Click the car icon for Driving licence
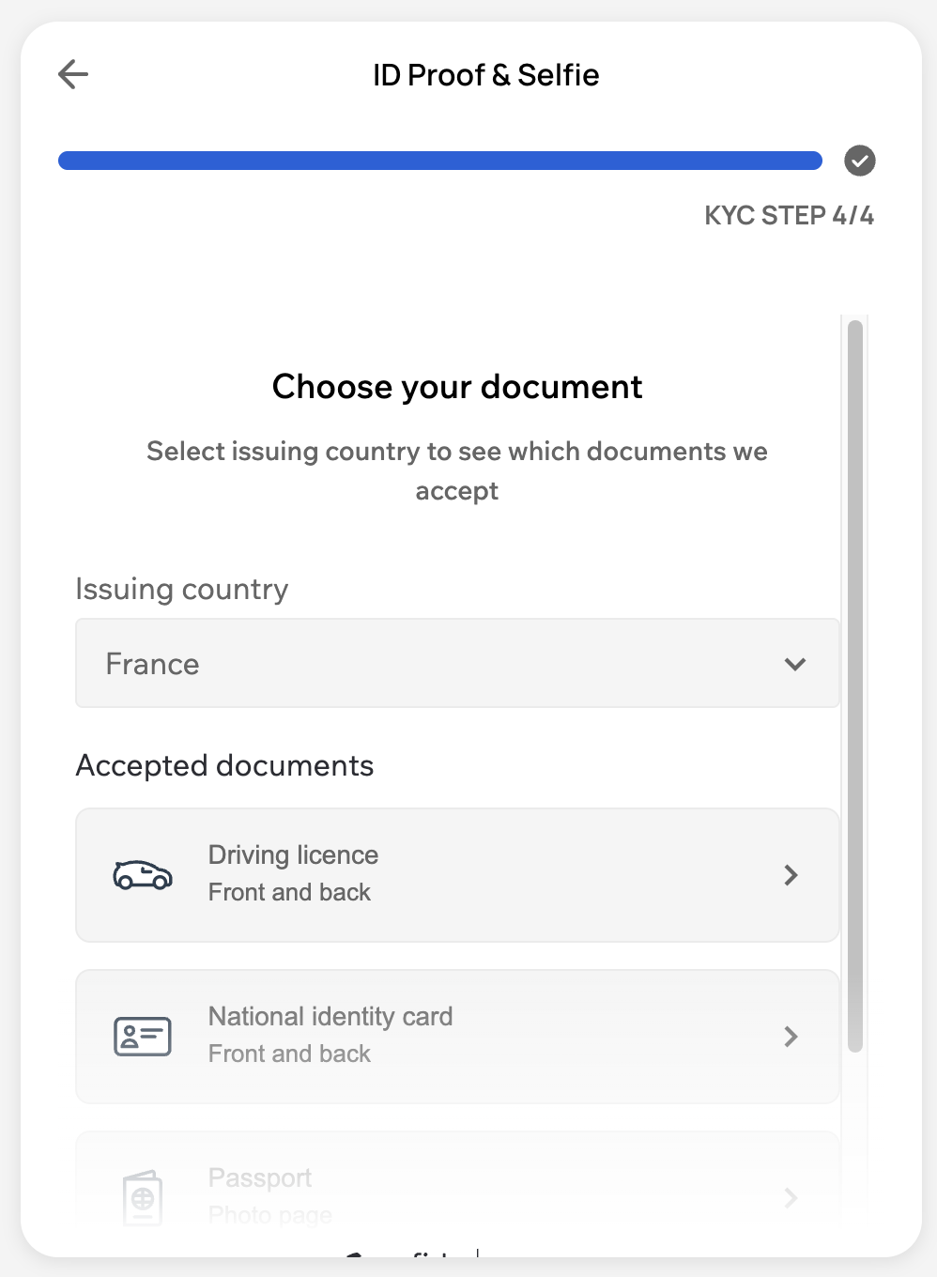 click(x=143, y=875)
